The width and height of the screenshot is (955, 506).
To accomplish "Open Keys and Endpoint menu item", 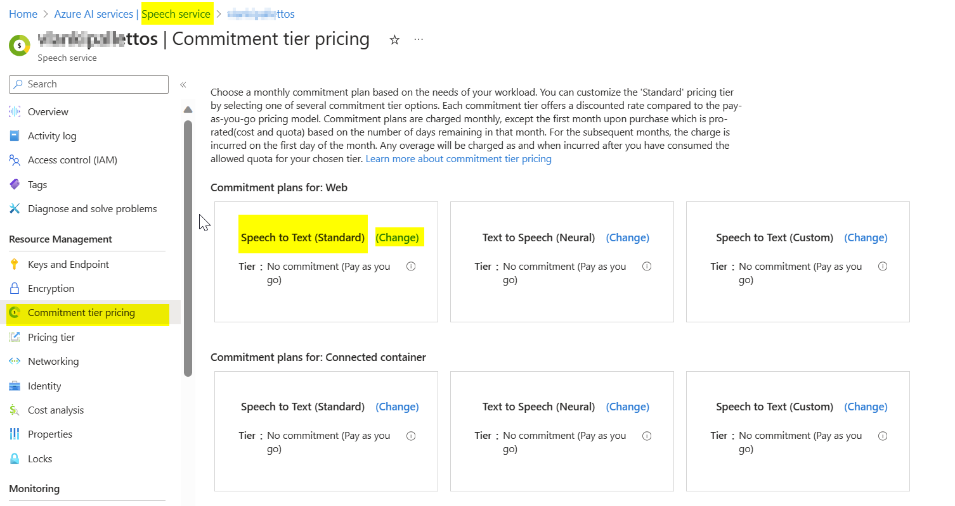I will click(68, 264).
